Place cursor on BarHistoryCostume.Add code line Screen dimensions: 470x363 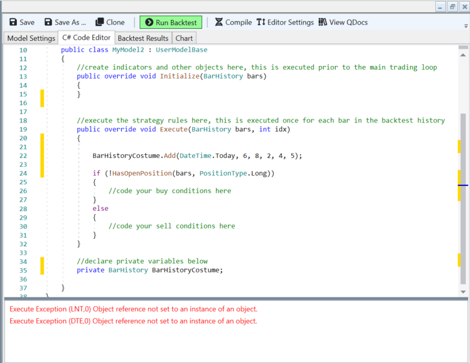tap(197, 156)
